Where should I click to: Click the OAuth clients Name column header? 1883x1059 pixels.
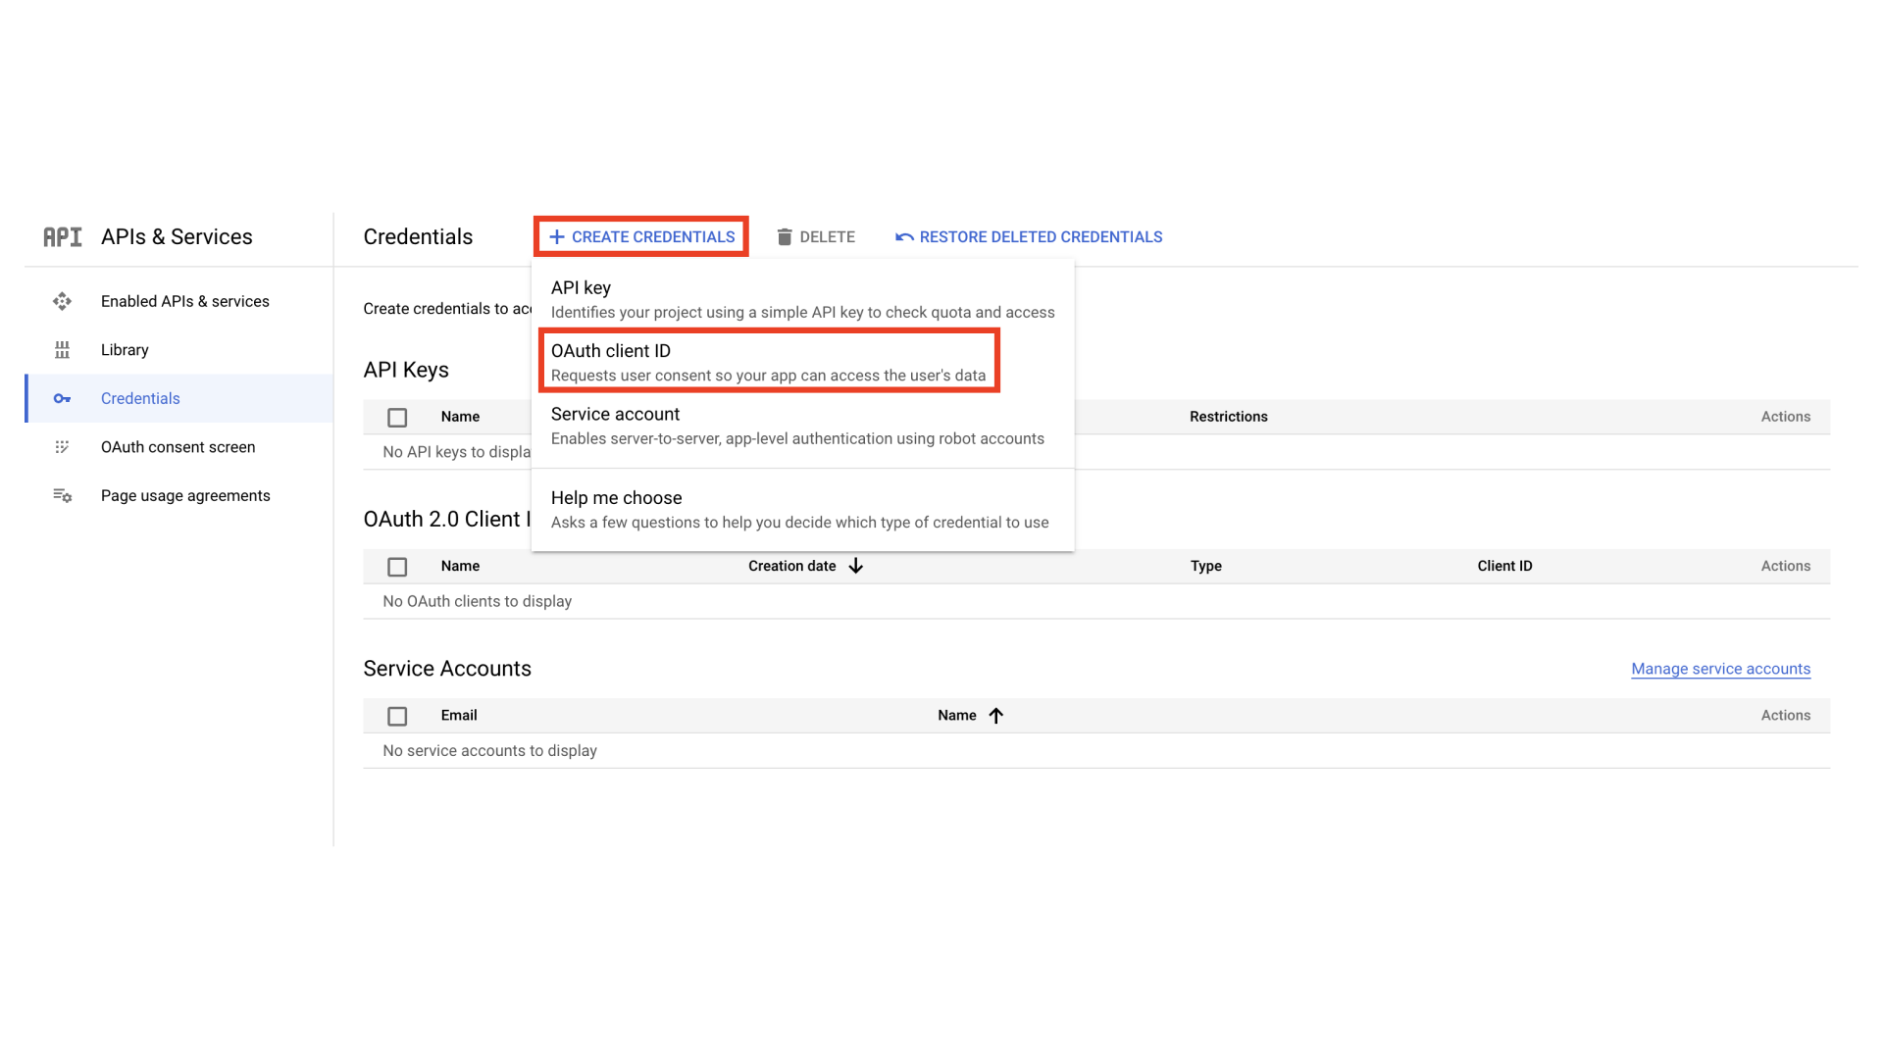click(460, 566)
